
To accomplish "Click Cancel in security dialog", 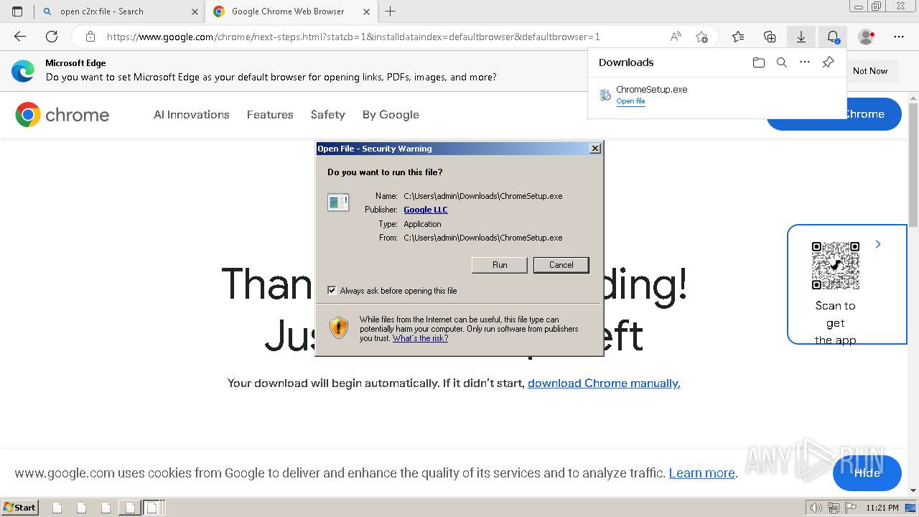I will [x=561, y=265].
